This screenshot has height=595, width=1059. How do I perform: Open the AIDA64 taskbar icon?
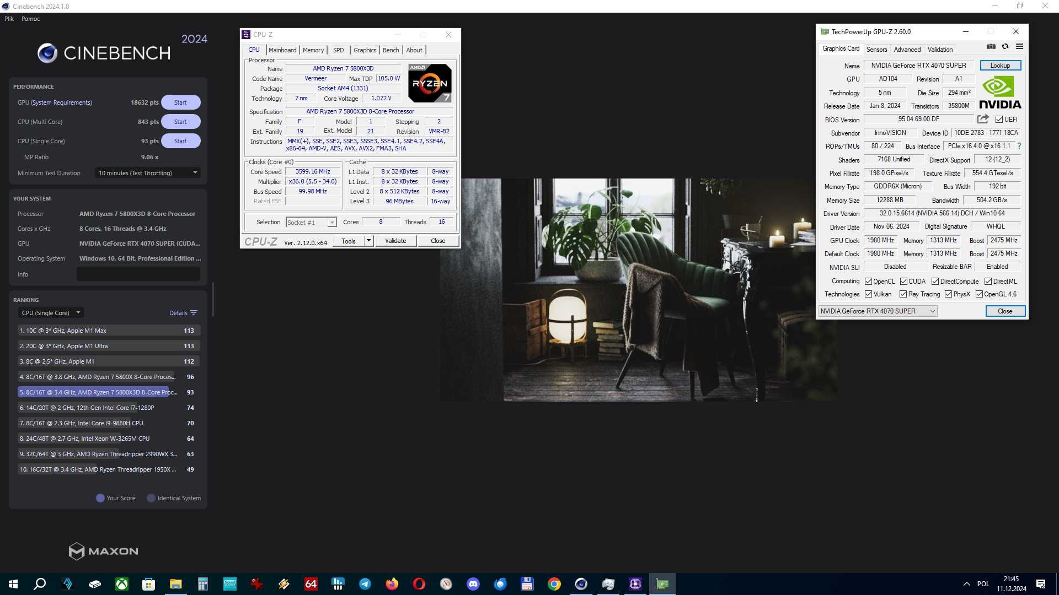[x=311, y=584]
